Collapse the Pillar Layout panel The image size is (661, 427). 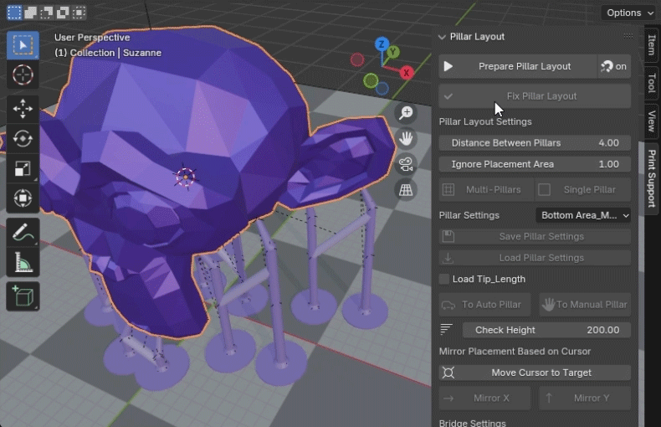point(442,37)
